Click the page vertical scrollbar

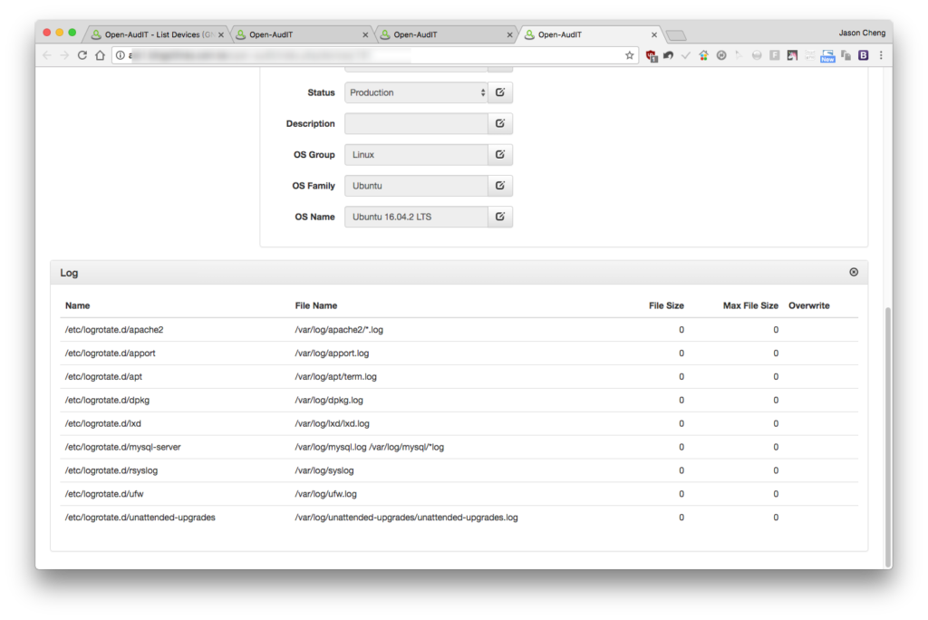(x=888, y=437)
